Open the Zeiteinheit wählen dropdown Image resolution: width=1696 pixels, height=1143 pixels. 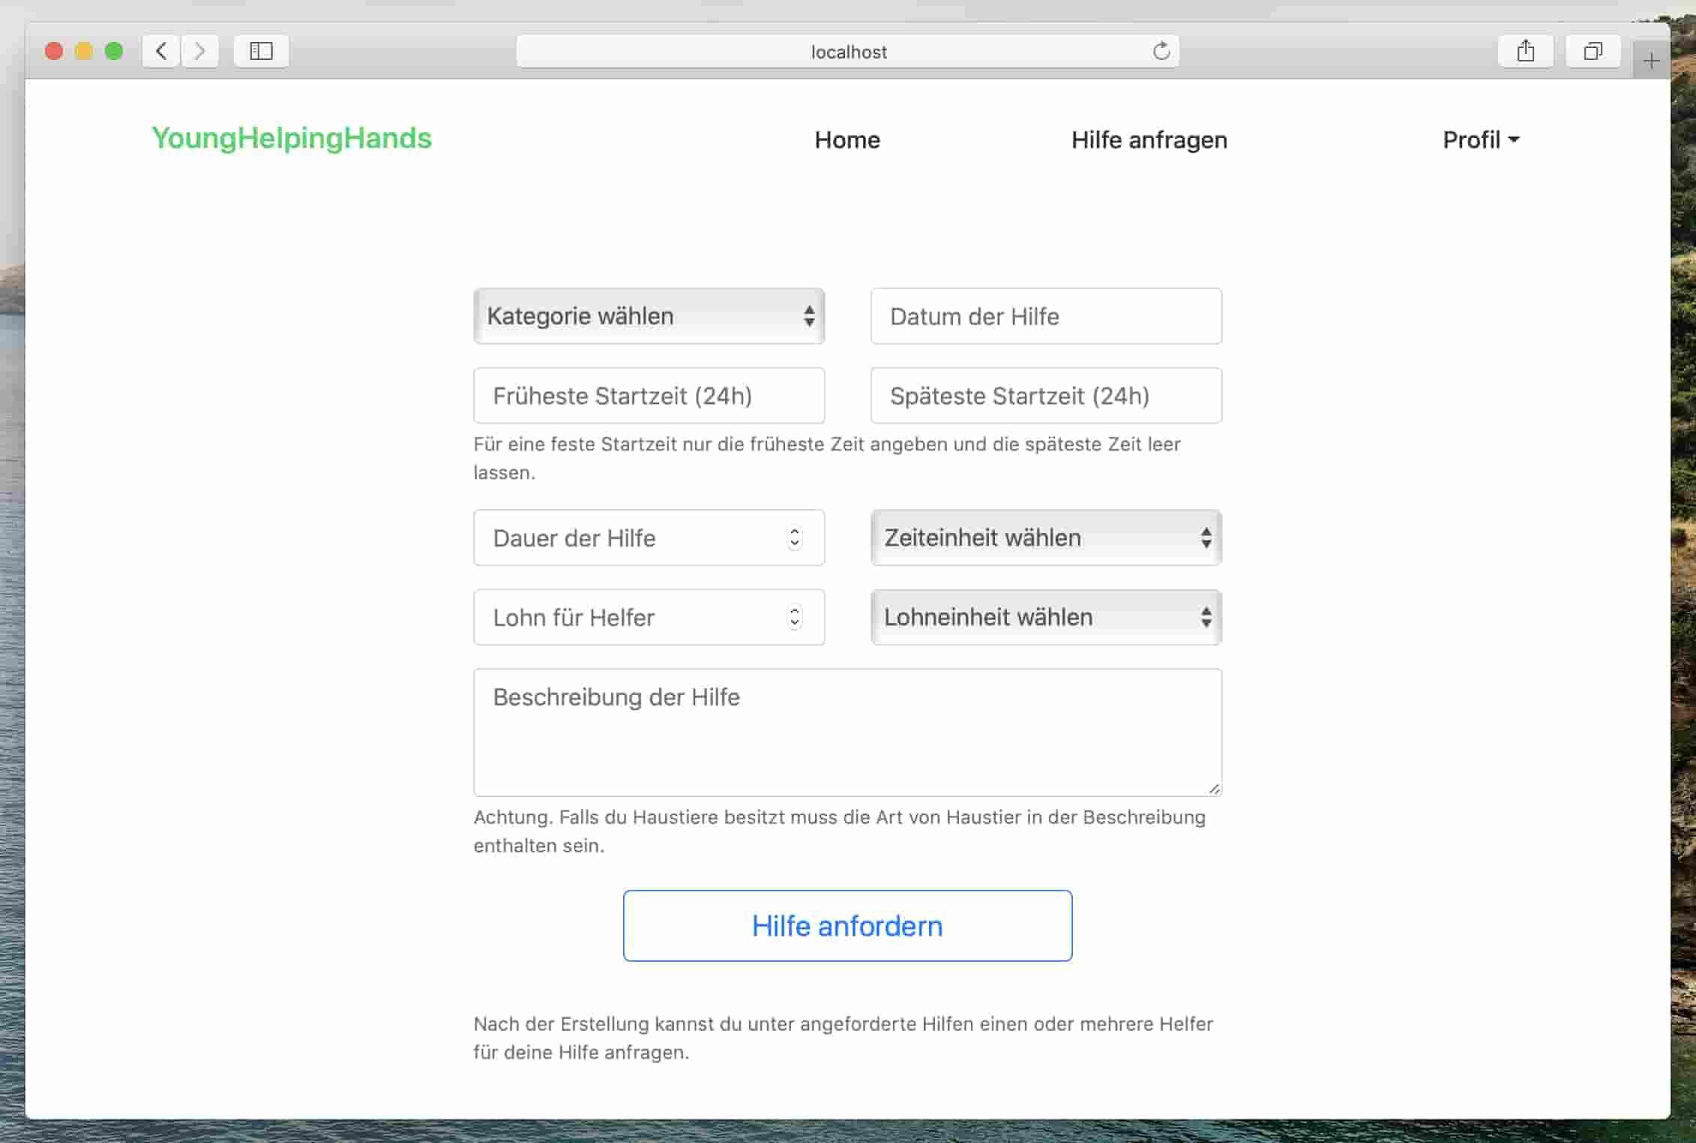1045,537
